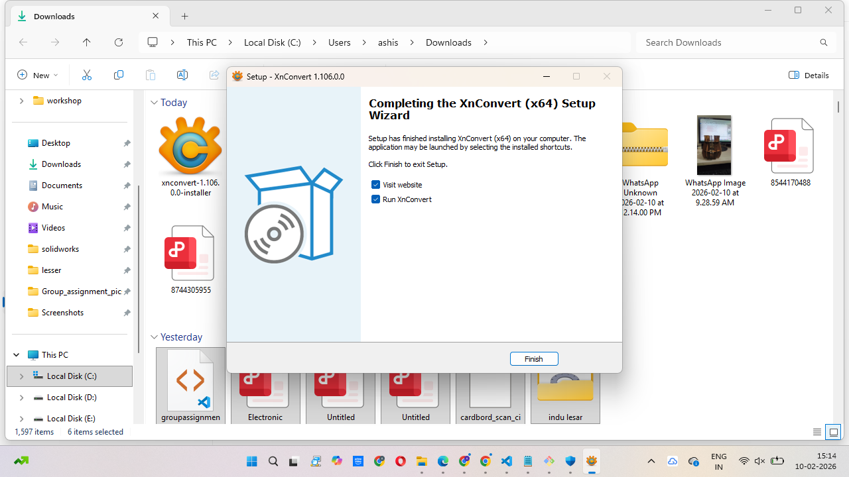
Task: Click the Rename icon in Explorer toolbar
Action: click(182, 75)
